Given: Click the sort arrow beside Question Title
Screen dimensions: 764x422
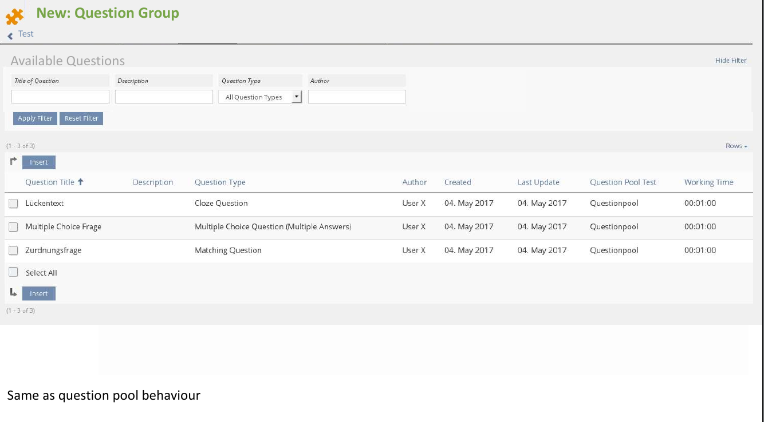Looking at the screenshot, I should pos(81,182).
